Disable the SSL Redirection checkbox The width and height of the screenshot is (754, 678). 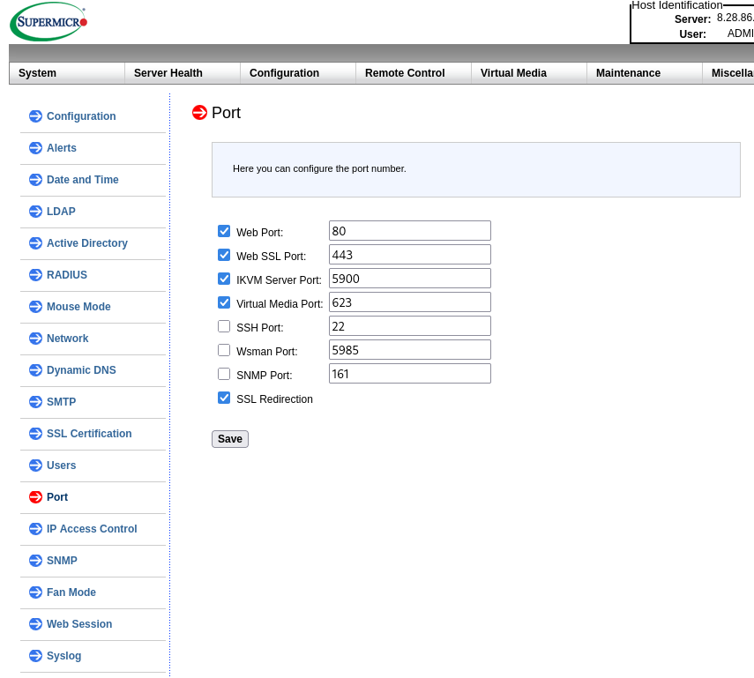(x=224, y=398)
